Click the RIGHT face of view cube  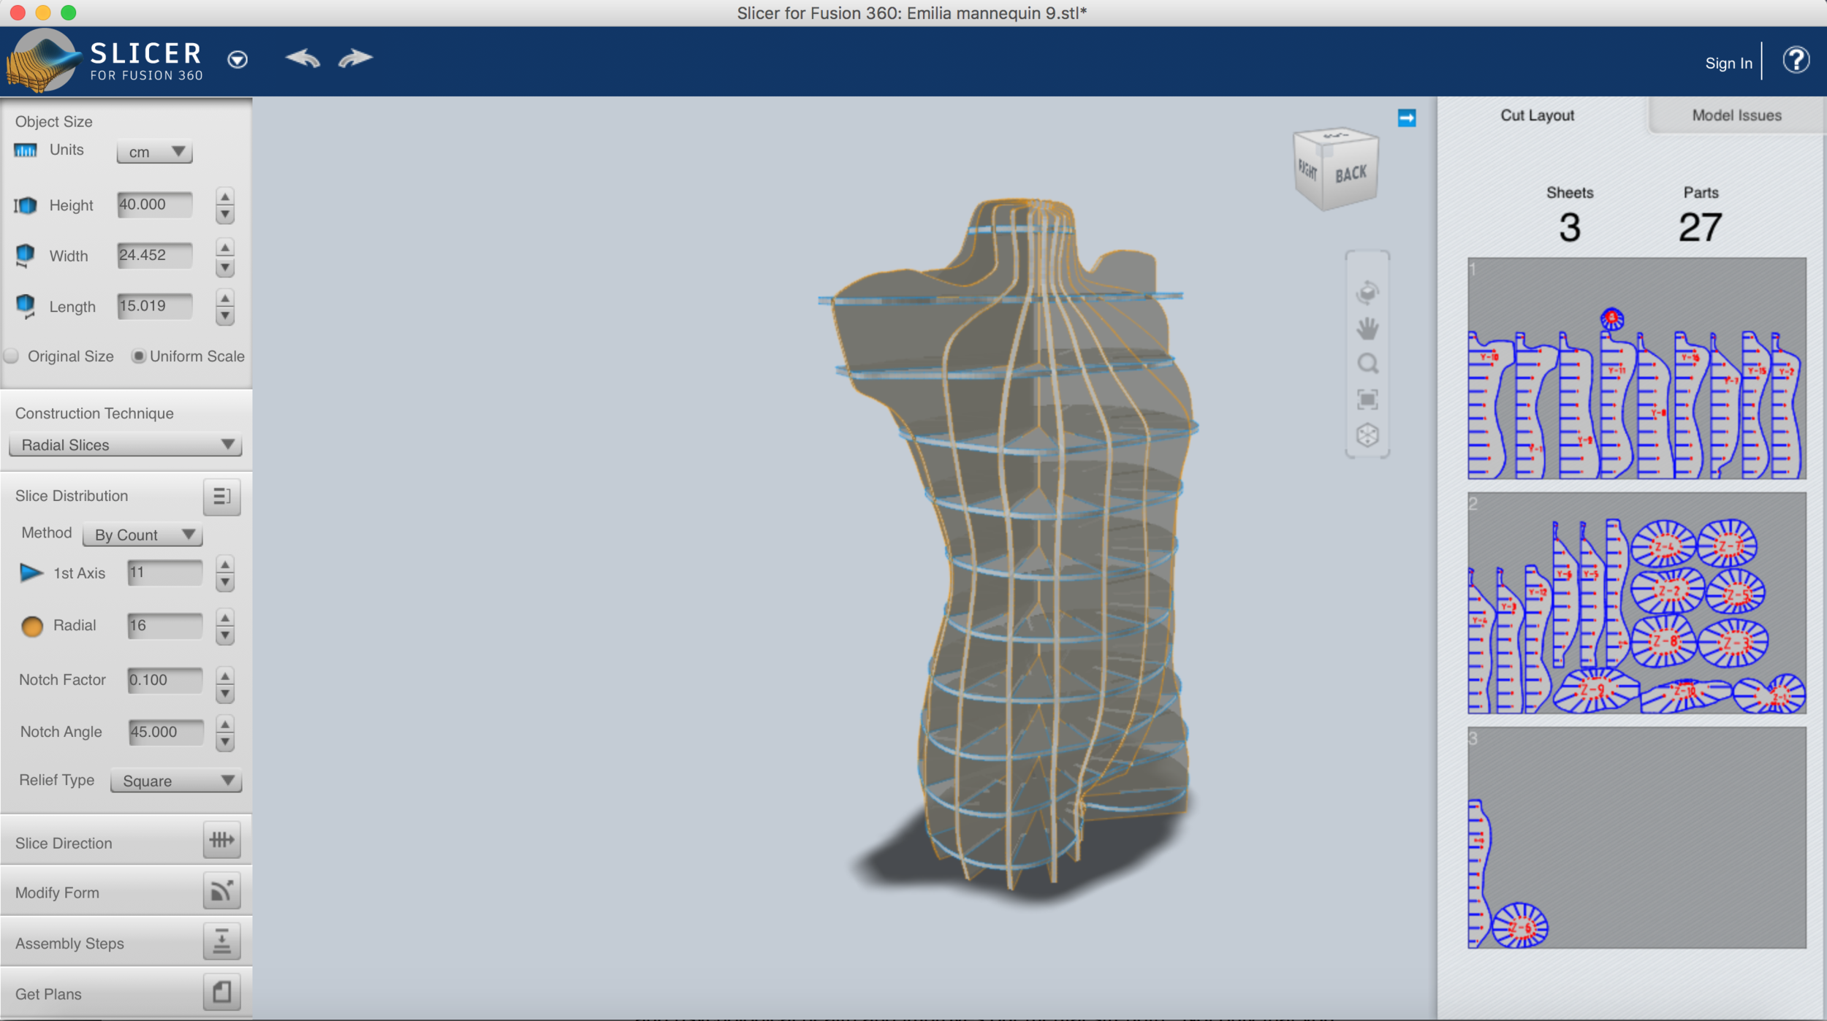click(1308, 170)
